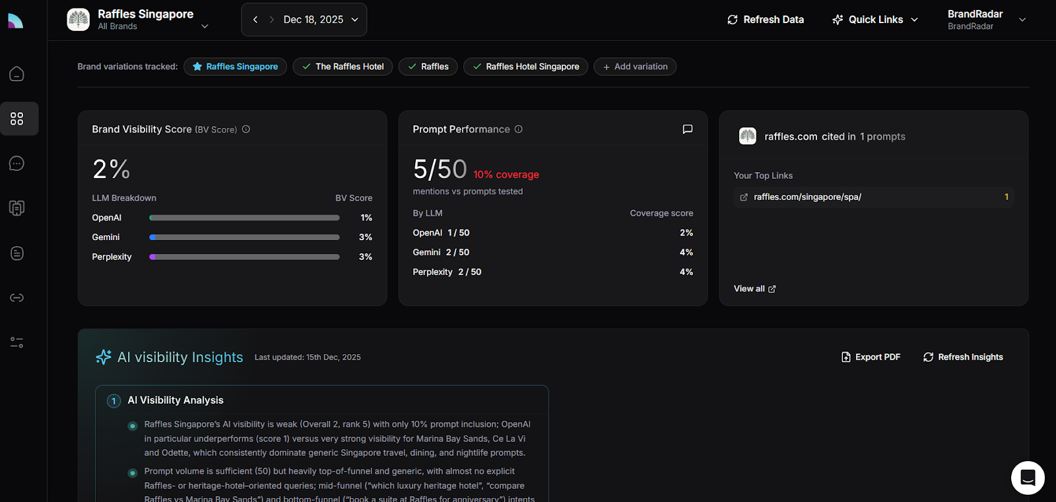Screen dimensions: 1056x502
Task: Open the link icon in sidebar
Action: point(17,298)
